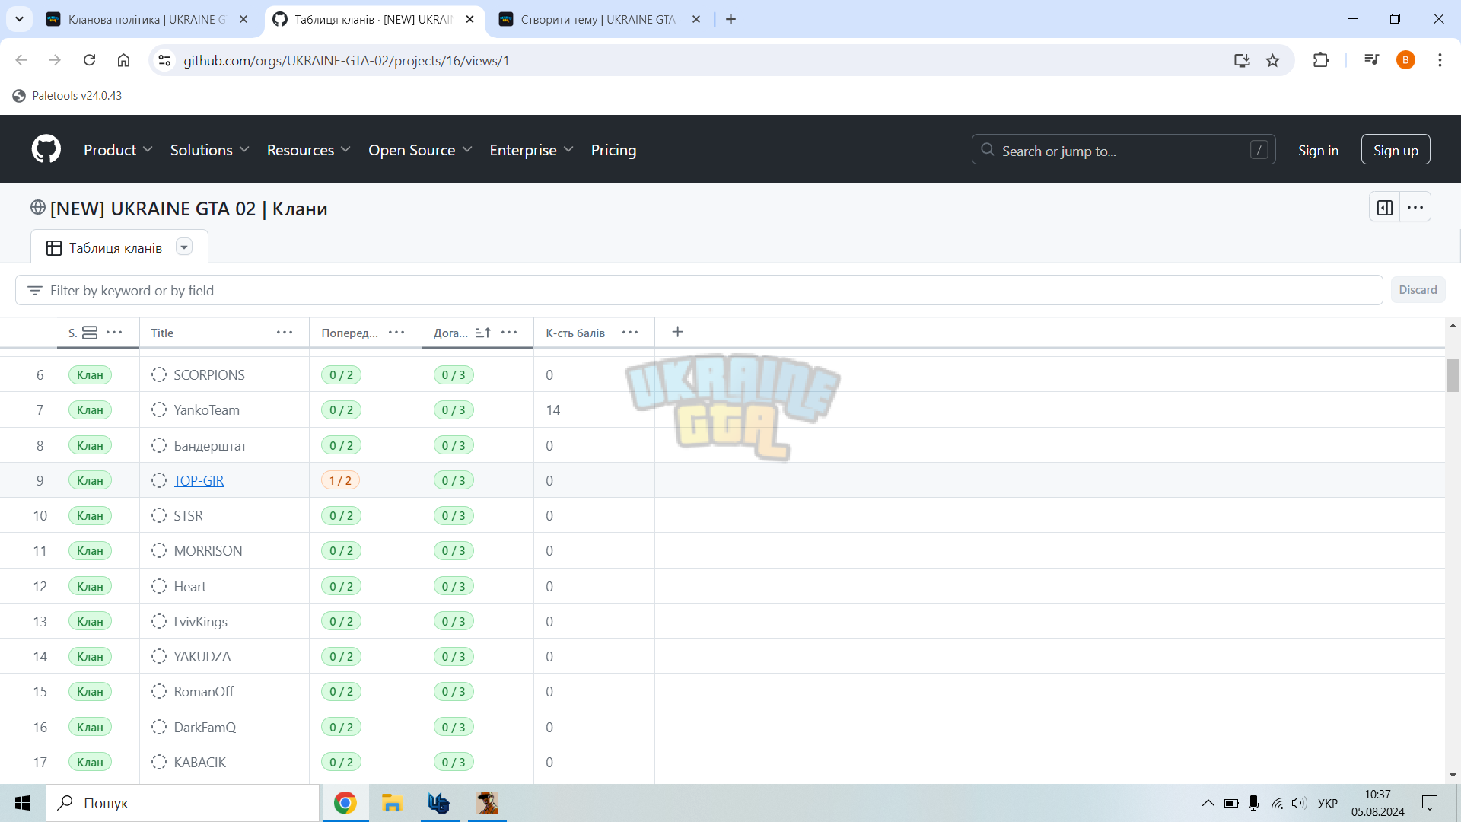Open SCORPIONS draft issue status icon

159,374
